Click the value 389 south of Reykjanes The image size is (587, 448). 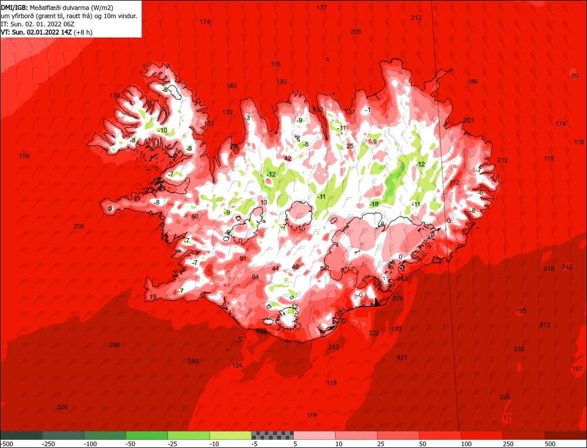tap(193, 361)
